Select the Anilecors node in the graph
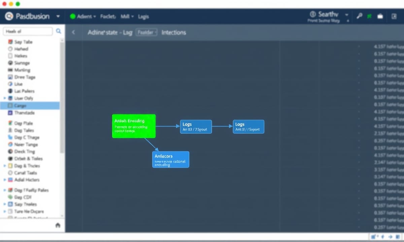This screenshot has height=242, width=404. click(x=171, y=159)
